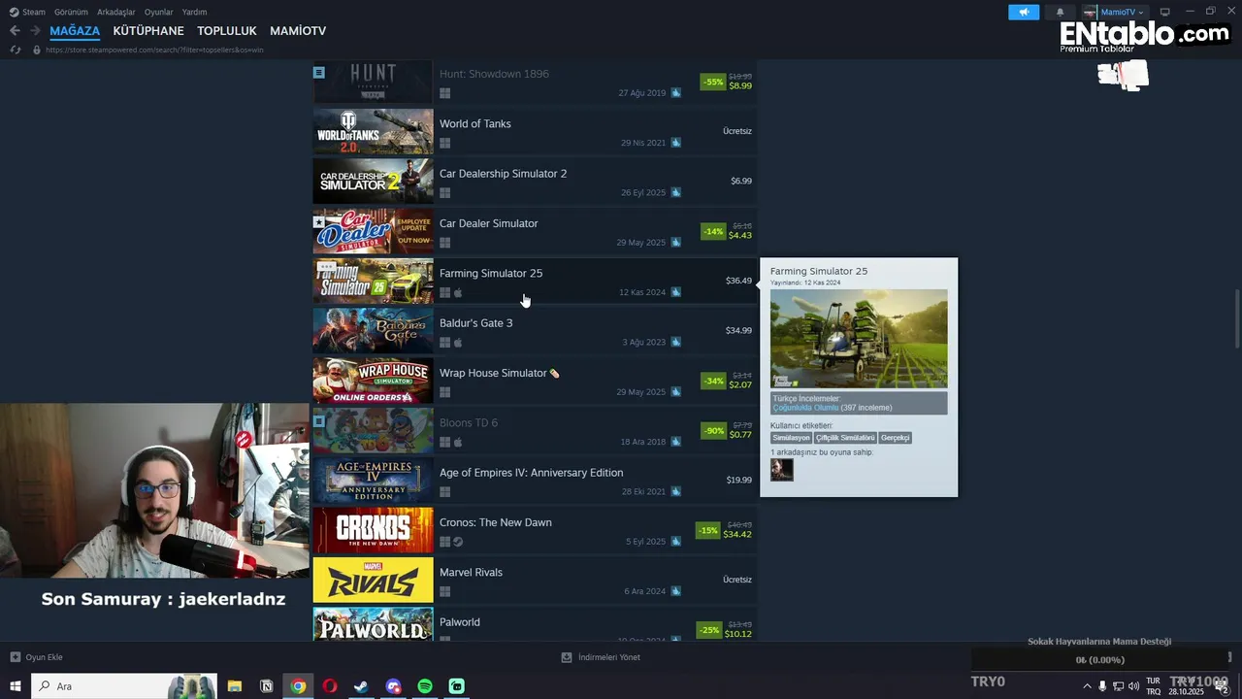Click the store page vertical scrollbar thumb

(x=1237, y=318)
